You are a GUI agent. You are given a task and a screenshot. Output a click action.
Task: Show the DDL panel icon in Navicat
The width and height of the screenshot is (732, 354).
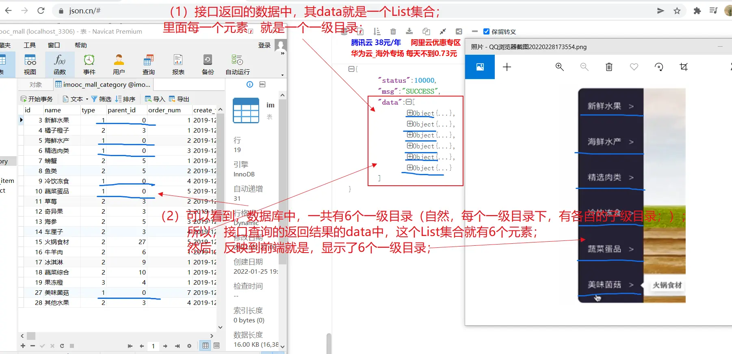[262, 84]
